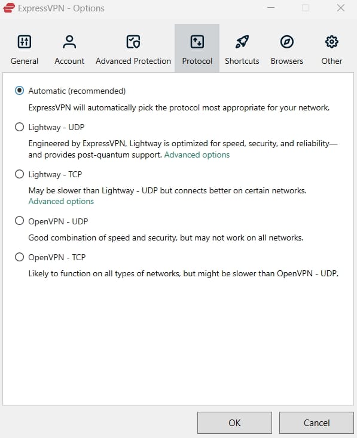Confirm settings with OK button
357x438 pixels.
pyautogui.click(x=234, y=422)
